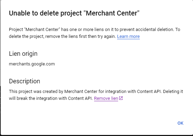This screenshot has width=193, height=136.
Task: Click the dialog title Unable to delete project
Action: 74,13
